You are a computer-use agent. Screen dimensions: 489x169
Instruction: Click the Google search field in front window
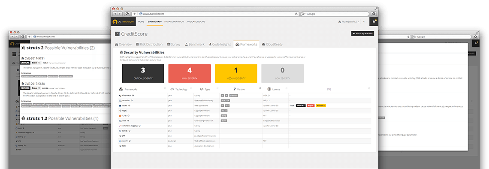(335, 14)
